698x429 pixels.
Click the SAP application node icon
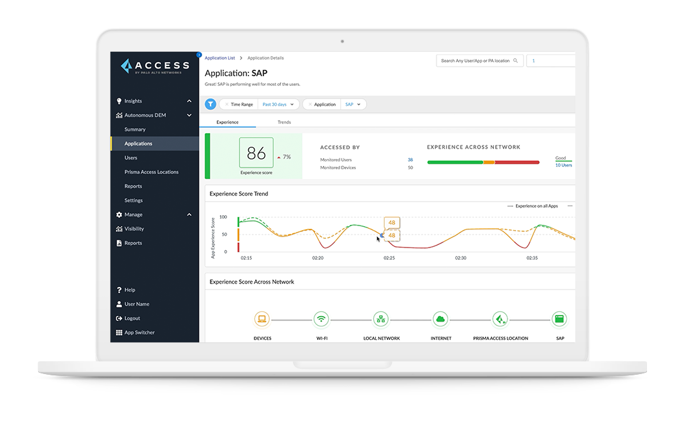559,319
